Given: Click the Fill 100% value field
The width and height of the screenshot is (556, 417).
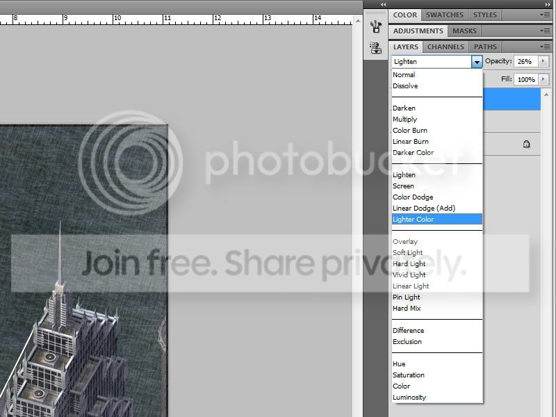Looking at the screenshot, I should [526, 79].
